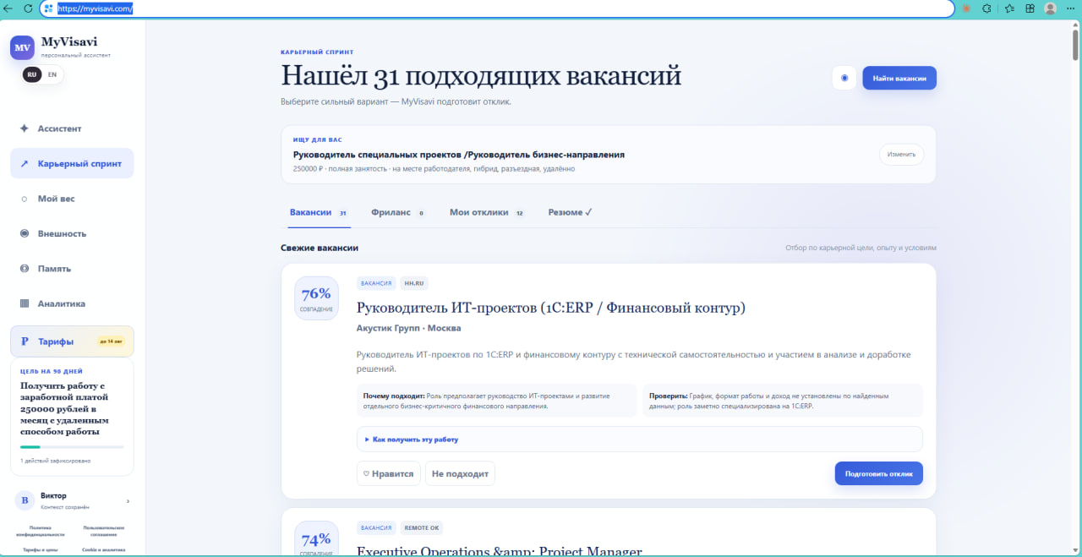
Task: Click the 'Executive Operations & Project Manager' title
Action: [x=500, y=551]
